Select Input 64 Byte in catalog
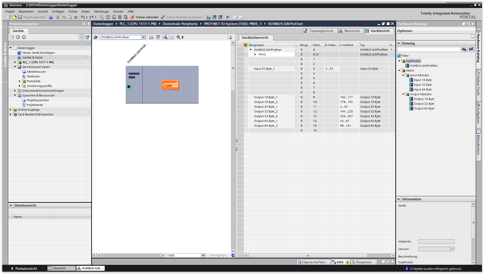The image size is (484, 274). pyautogui.click(x=423, y=89)
